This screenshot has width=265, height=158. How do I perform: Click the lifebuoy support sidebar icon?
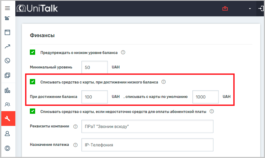click(7, 148)
